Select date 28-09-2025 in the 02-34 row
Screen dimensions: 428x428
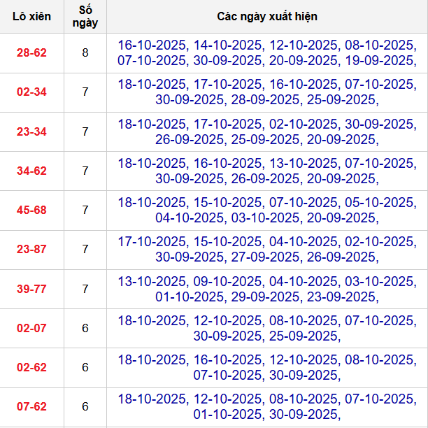coord(266,99)
